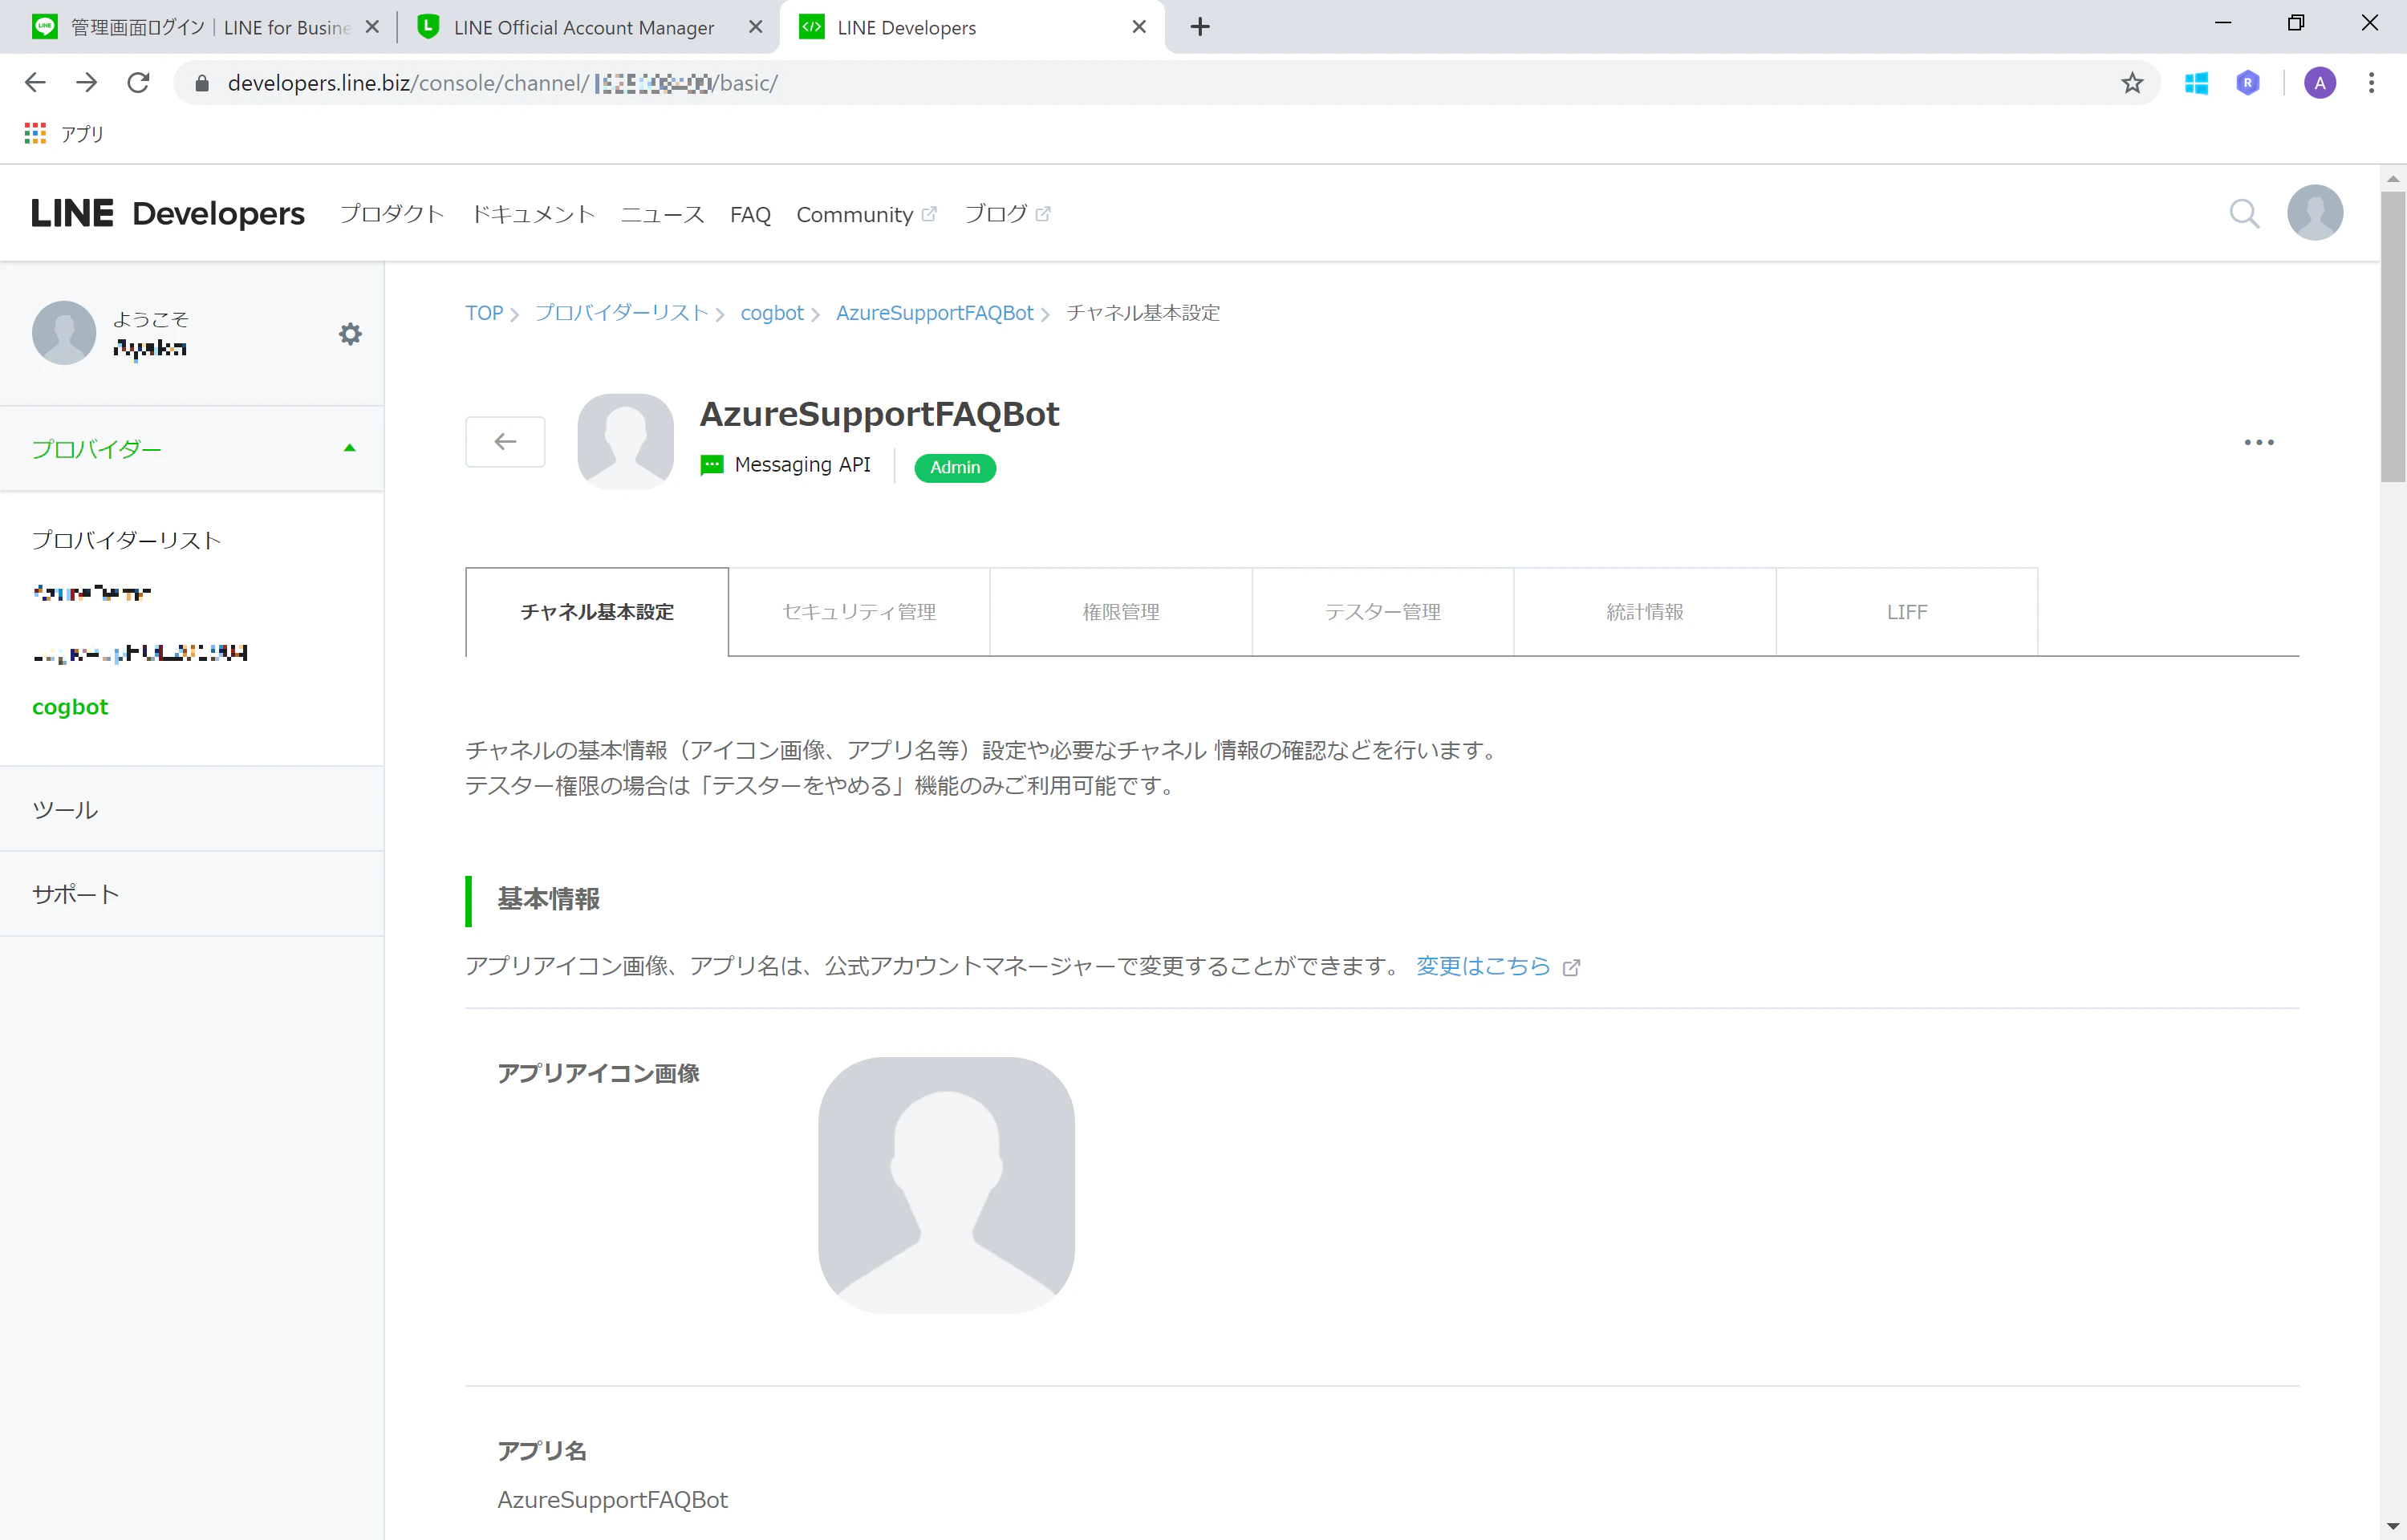This screenshot has width=2407, height=1540.
Task: Switch to テスター管理 tab
Action: (x=1383, y=612)
